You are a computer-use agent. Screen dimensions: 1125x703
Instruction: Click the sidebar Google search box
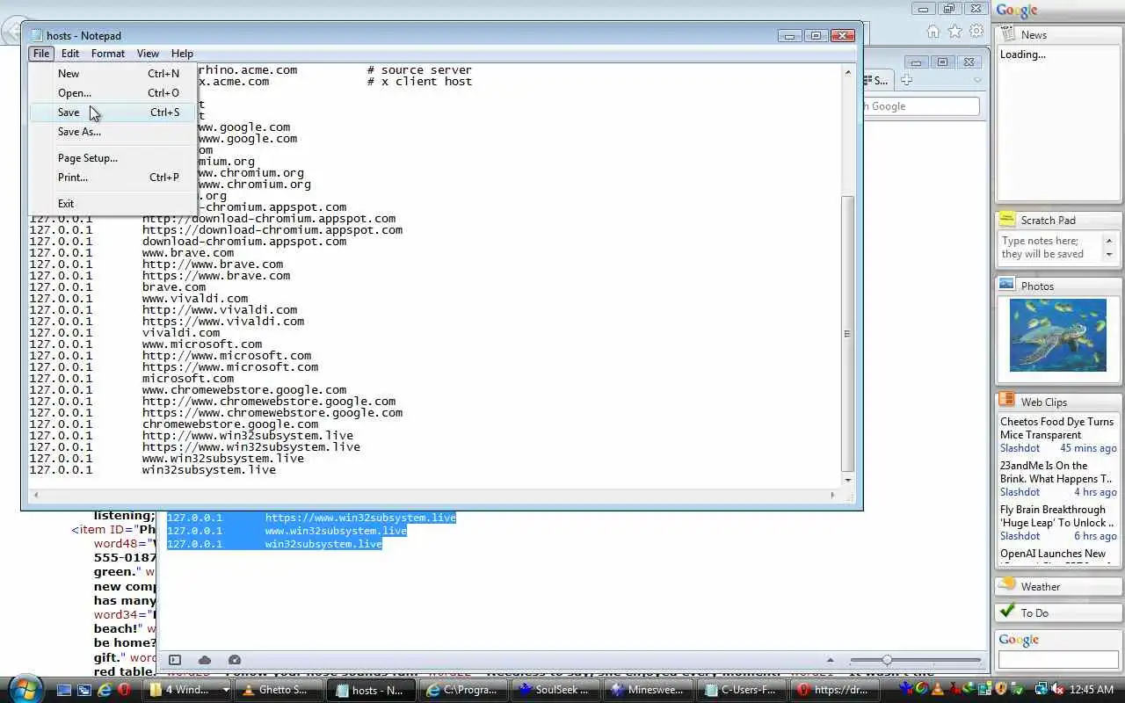[1058, 659]
